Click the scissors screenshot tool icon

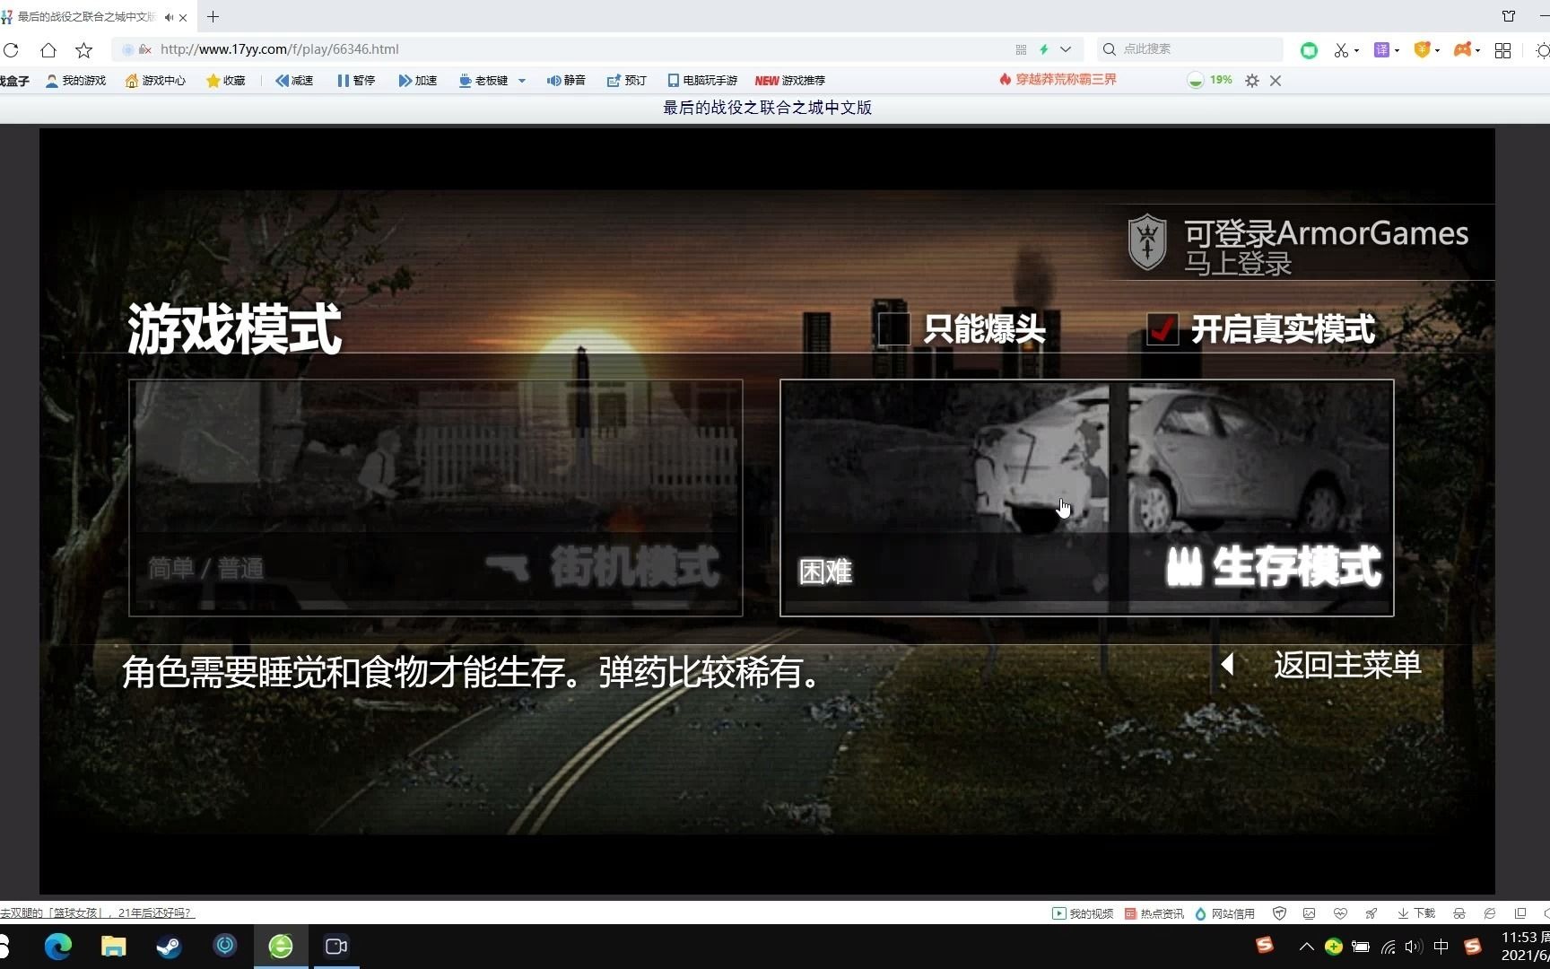tap(1341, 50)
